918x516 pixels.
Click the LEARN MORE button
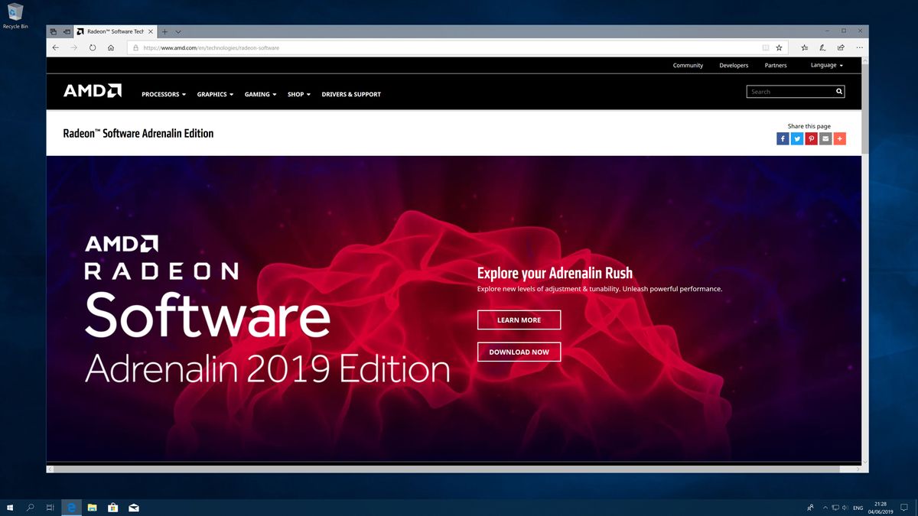pos(519,320)
